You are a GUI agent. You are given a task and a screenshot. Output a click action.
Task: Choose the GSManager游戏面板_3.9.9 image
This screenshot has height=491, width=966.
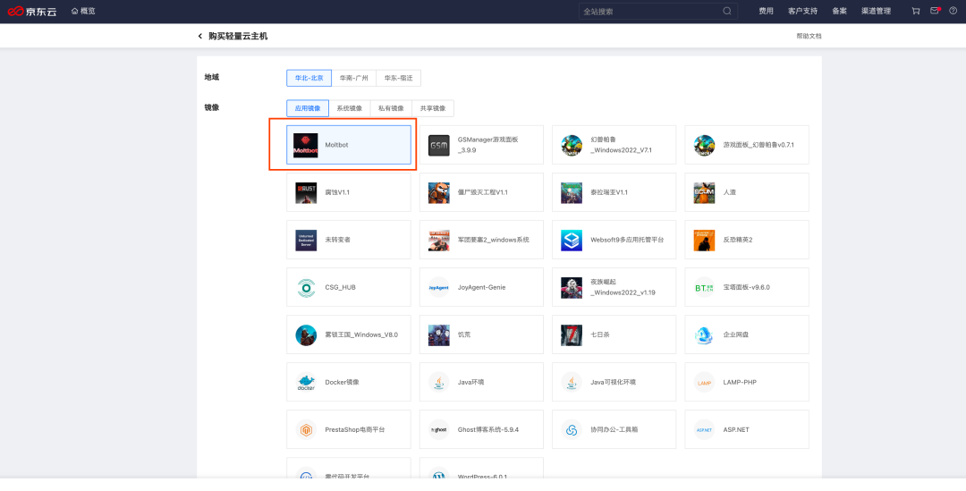[482, 145]
